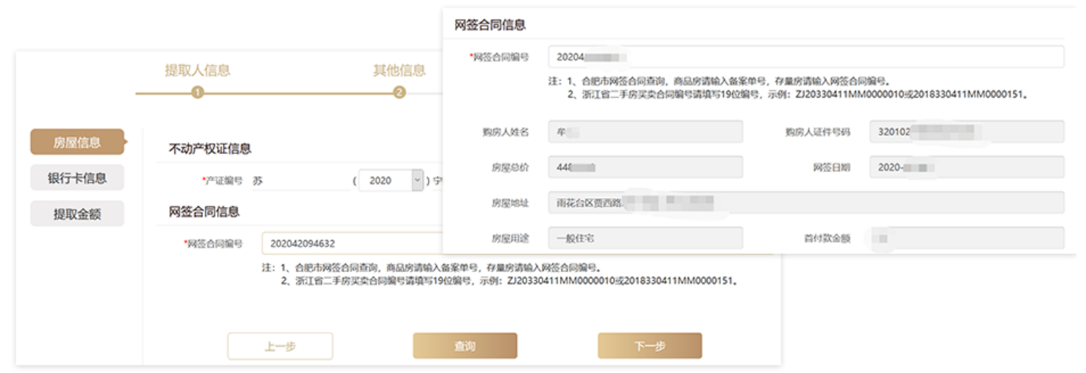Screen dimensions: 1086x373
Task: Click the 产证编号 input containing 苏
Action: [x=300, y=181]
